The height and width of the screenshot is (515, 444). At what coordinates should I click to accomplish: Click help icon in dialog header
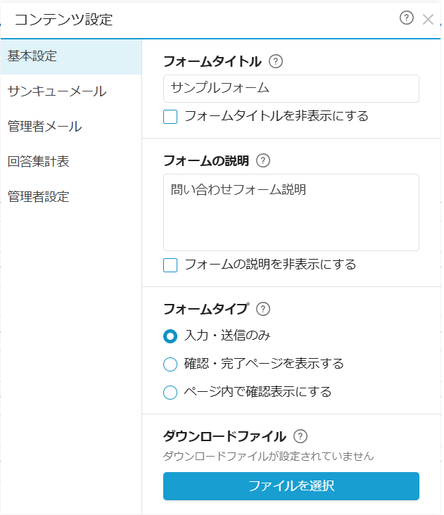coord(406,18)
